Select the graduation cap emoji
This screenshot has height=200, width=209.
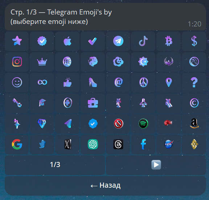42,103
